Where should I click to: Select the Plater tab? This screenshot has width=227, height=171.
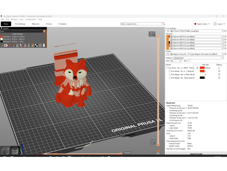click(6, 24)
